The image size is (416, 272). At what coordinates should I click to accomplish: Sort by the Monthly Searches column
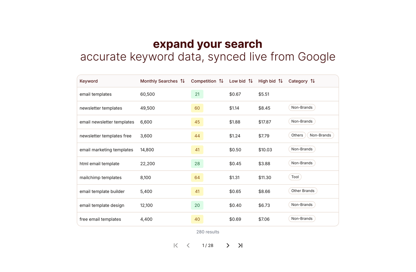point(182,81)
